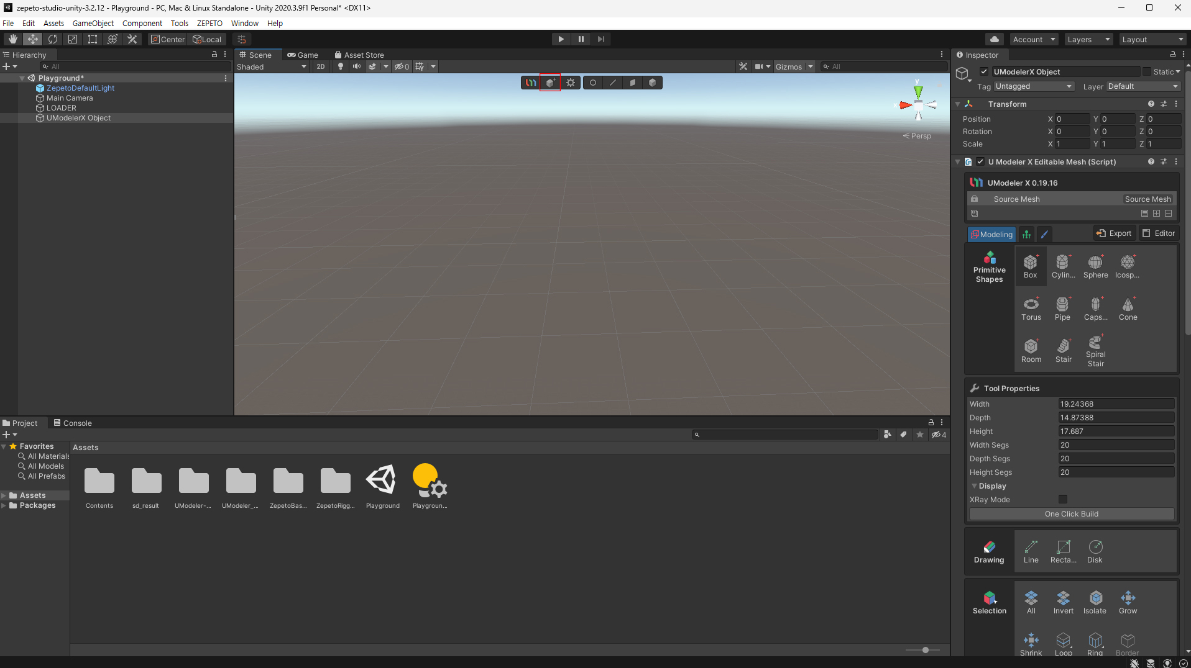The height and width of the screenshot is (668, 1191).
Task: Toggle 2D scene view mode
Action: click(320, 66)
